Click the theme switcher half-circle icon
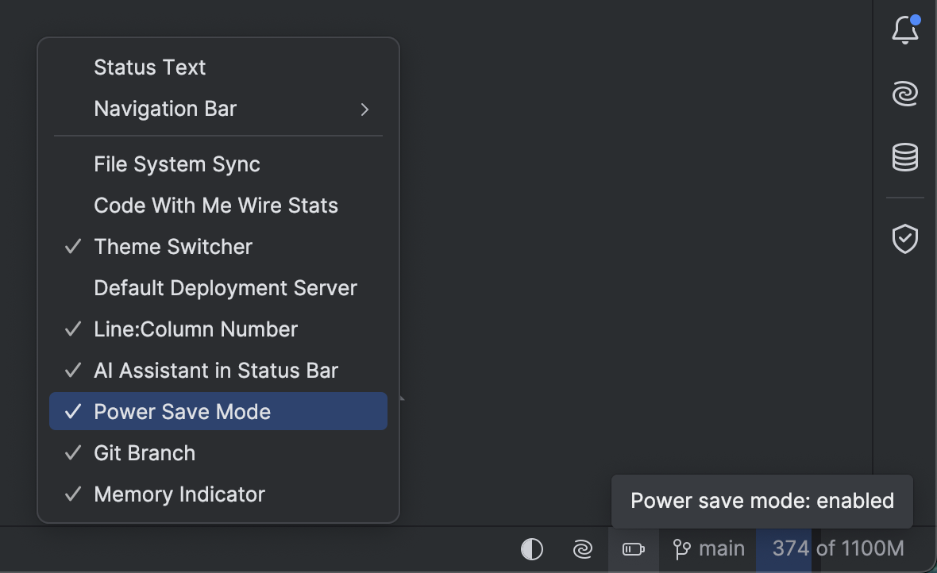Viewport: 937px width, 573px height. coord(531,549)
